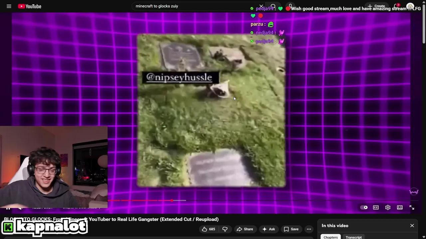426x239 pixels.
Task: Open the YouTube hamburger guide menu
Action: [x=9, y=6]
